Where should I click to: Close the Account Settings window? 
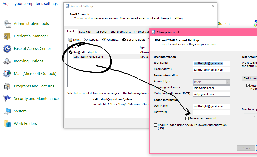pyautogui.click(x=213, y=6)
